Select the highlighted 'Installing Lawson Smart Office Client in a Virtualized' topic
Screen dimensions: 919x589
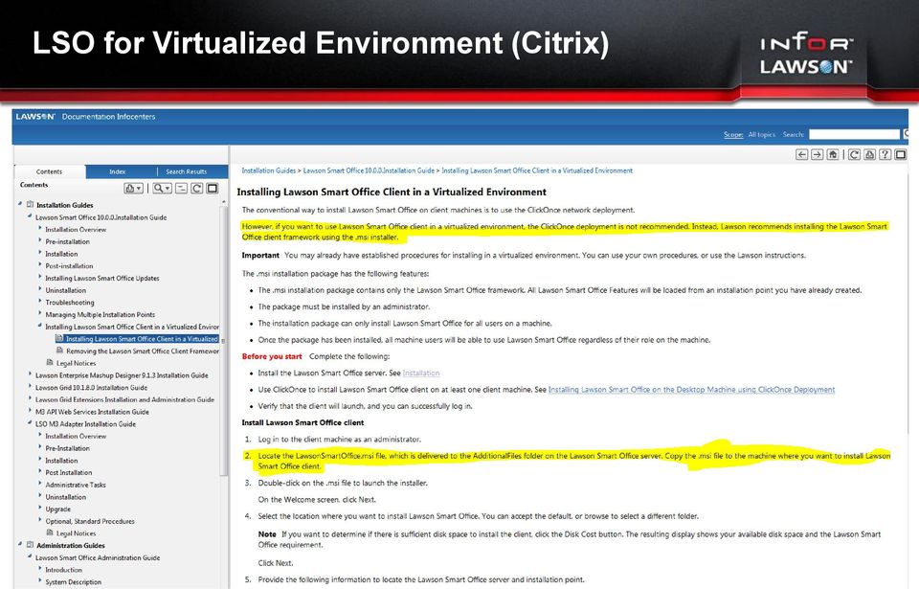click(x=142, y=338)
